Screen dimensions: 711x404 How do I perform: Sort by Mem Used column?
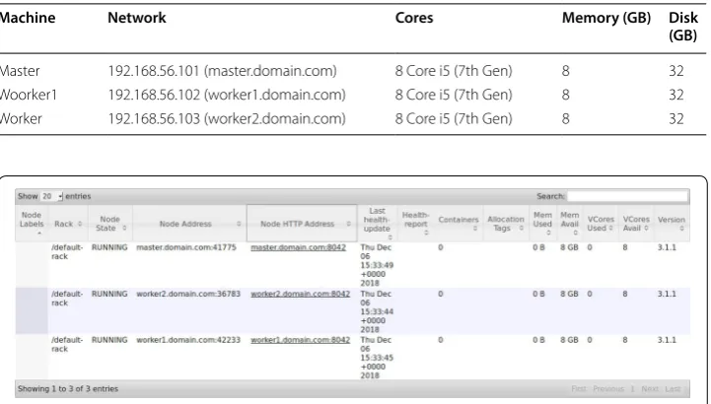pyautogui.click(x=542, y=224)
